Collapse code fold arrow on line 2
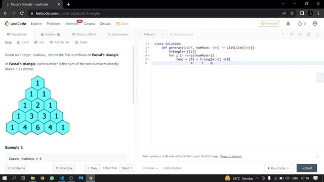 (x=149, y=48)
